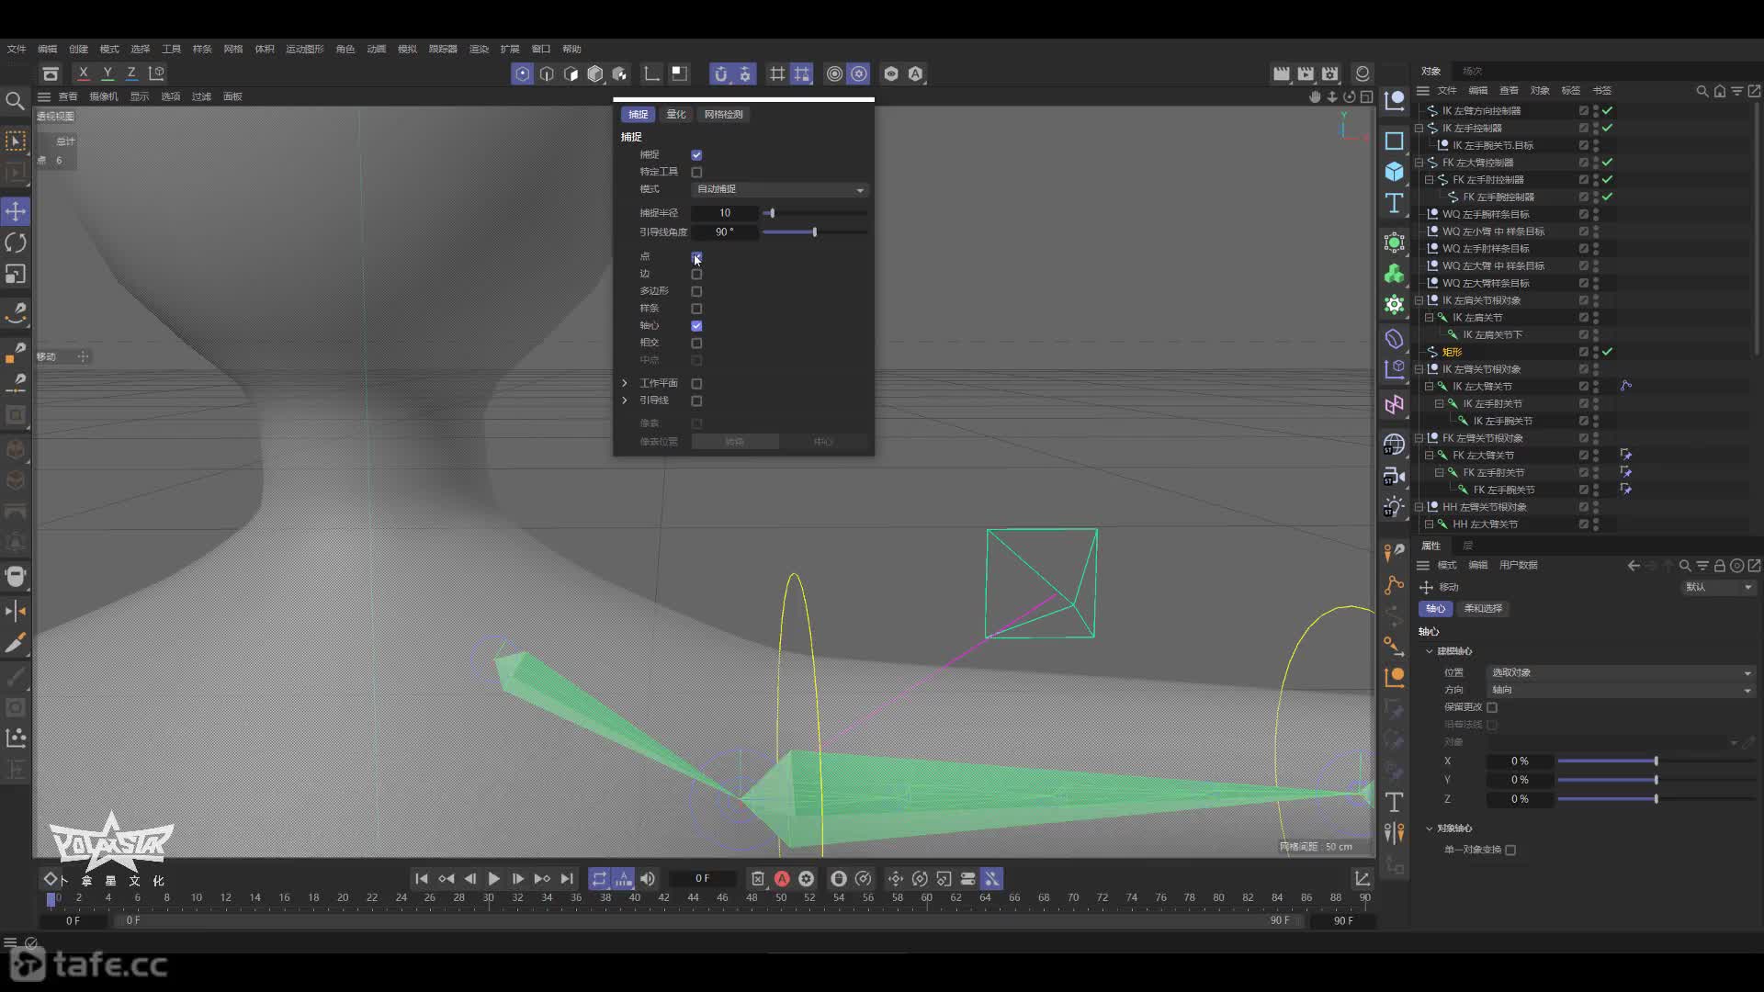
Task: Select the 矩形 object in tree
Action: [1452, 352]
